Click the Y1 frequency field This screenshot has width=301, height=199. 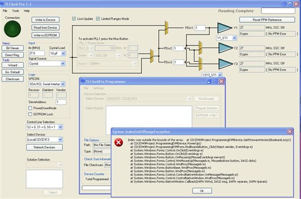point(252,27)
